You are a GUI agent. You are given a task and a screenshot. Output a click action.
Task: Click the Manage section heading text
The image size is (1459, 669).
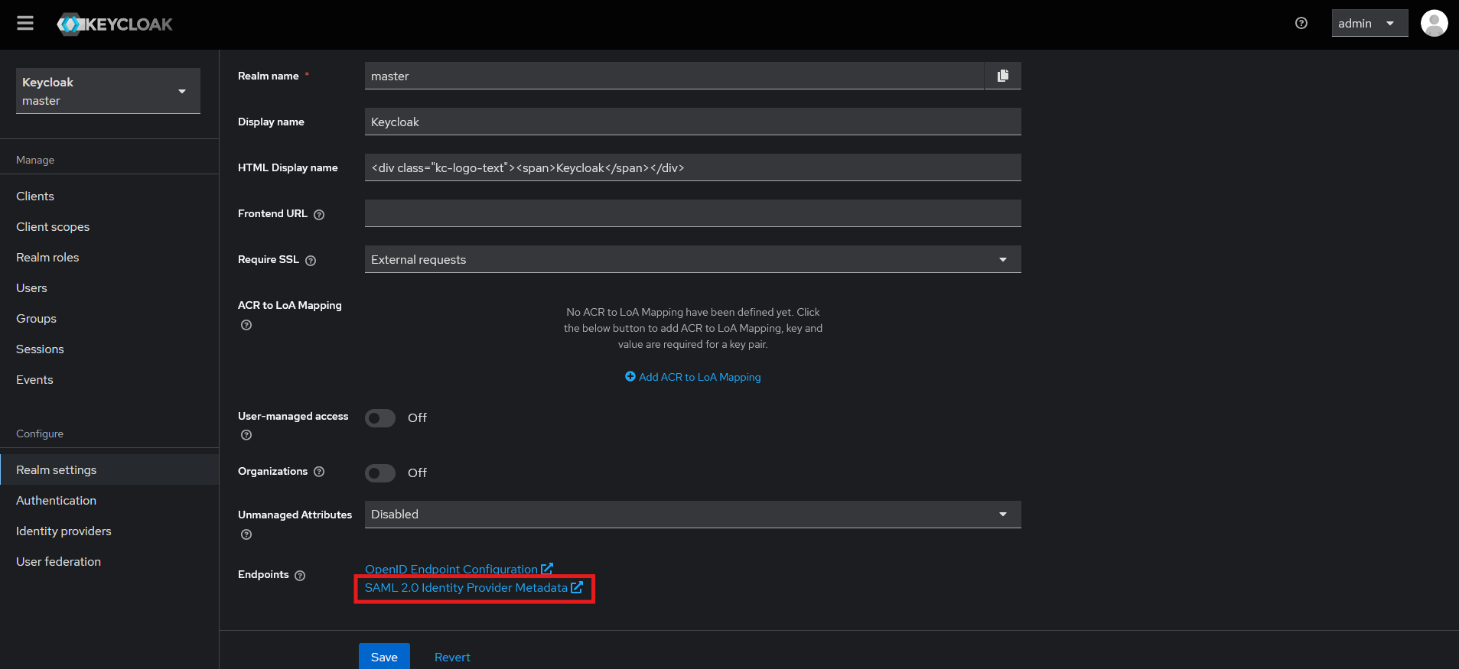[x=35, y=160]
